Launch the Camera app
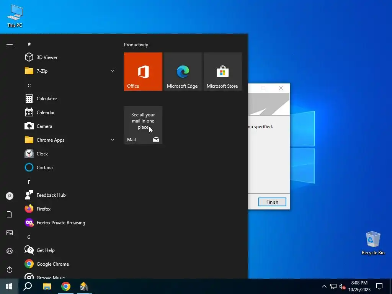 point(70,126)
